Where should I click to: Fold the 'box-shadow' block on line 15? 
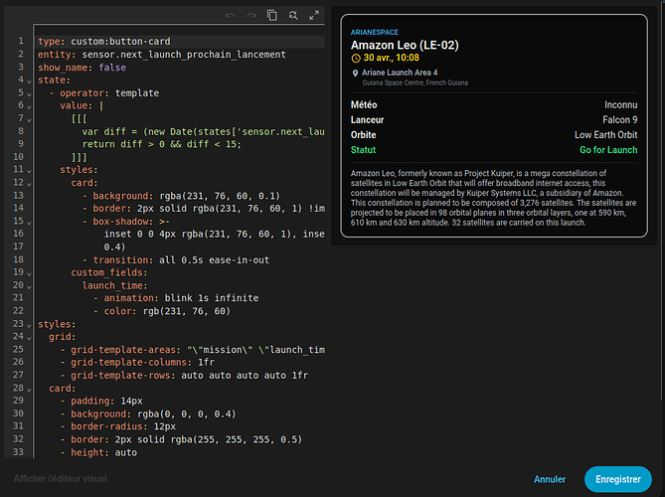pos(29,223)
